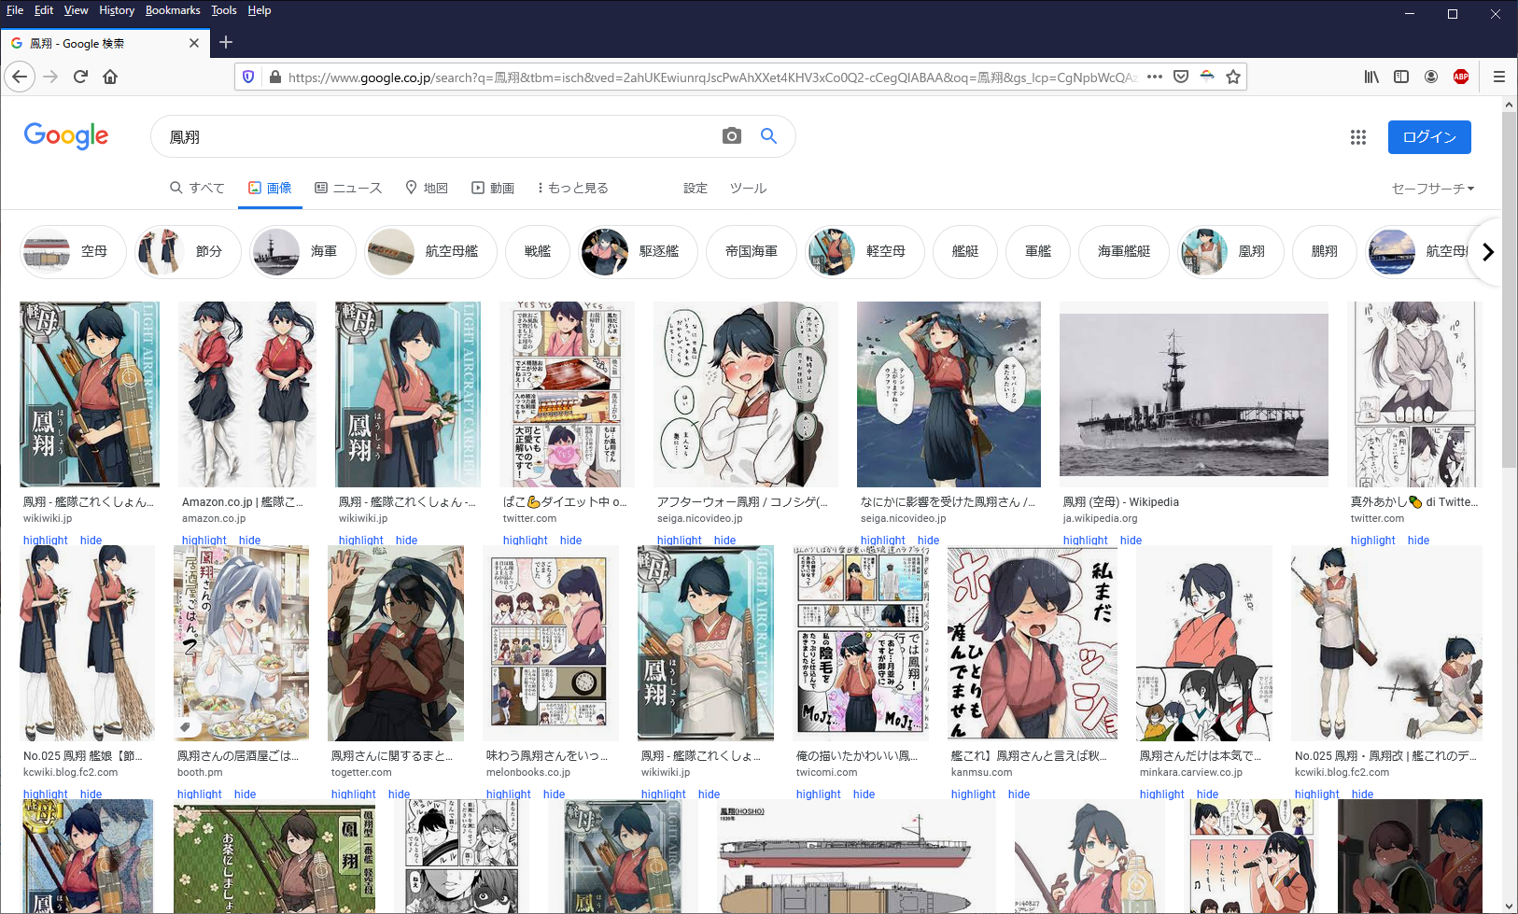The image size is (1518, 914).
Task: Open the Firefox hamburger menu
Action: tap(1499, 77)
